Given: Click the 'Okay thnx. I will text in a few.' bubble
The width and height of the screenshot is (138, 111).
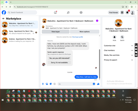Looking at the screenshot, I should 86,77.
